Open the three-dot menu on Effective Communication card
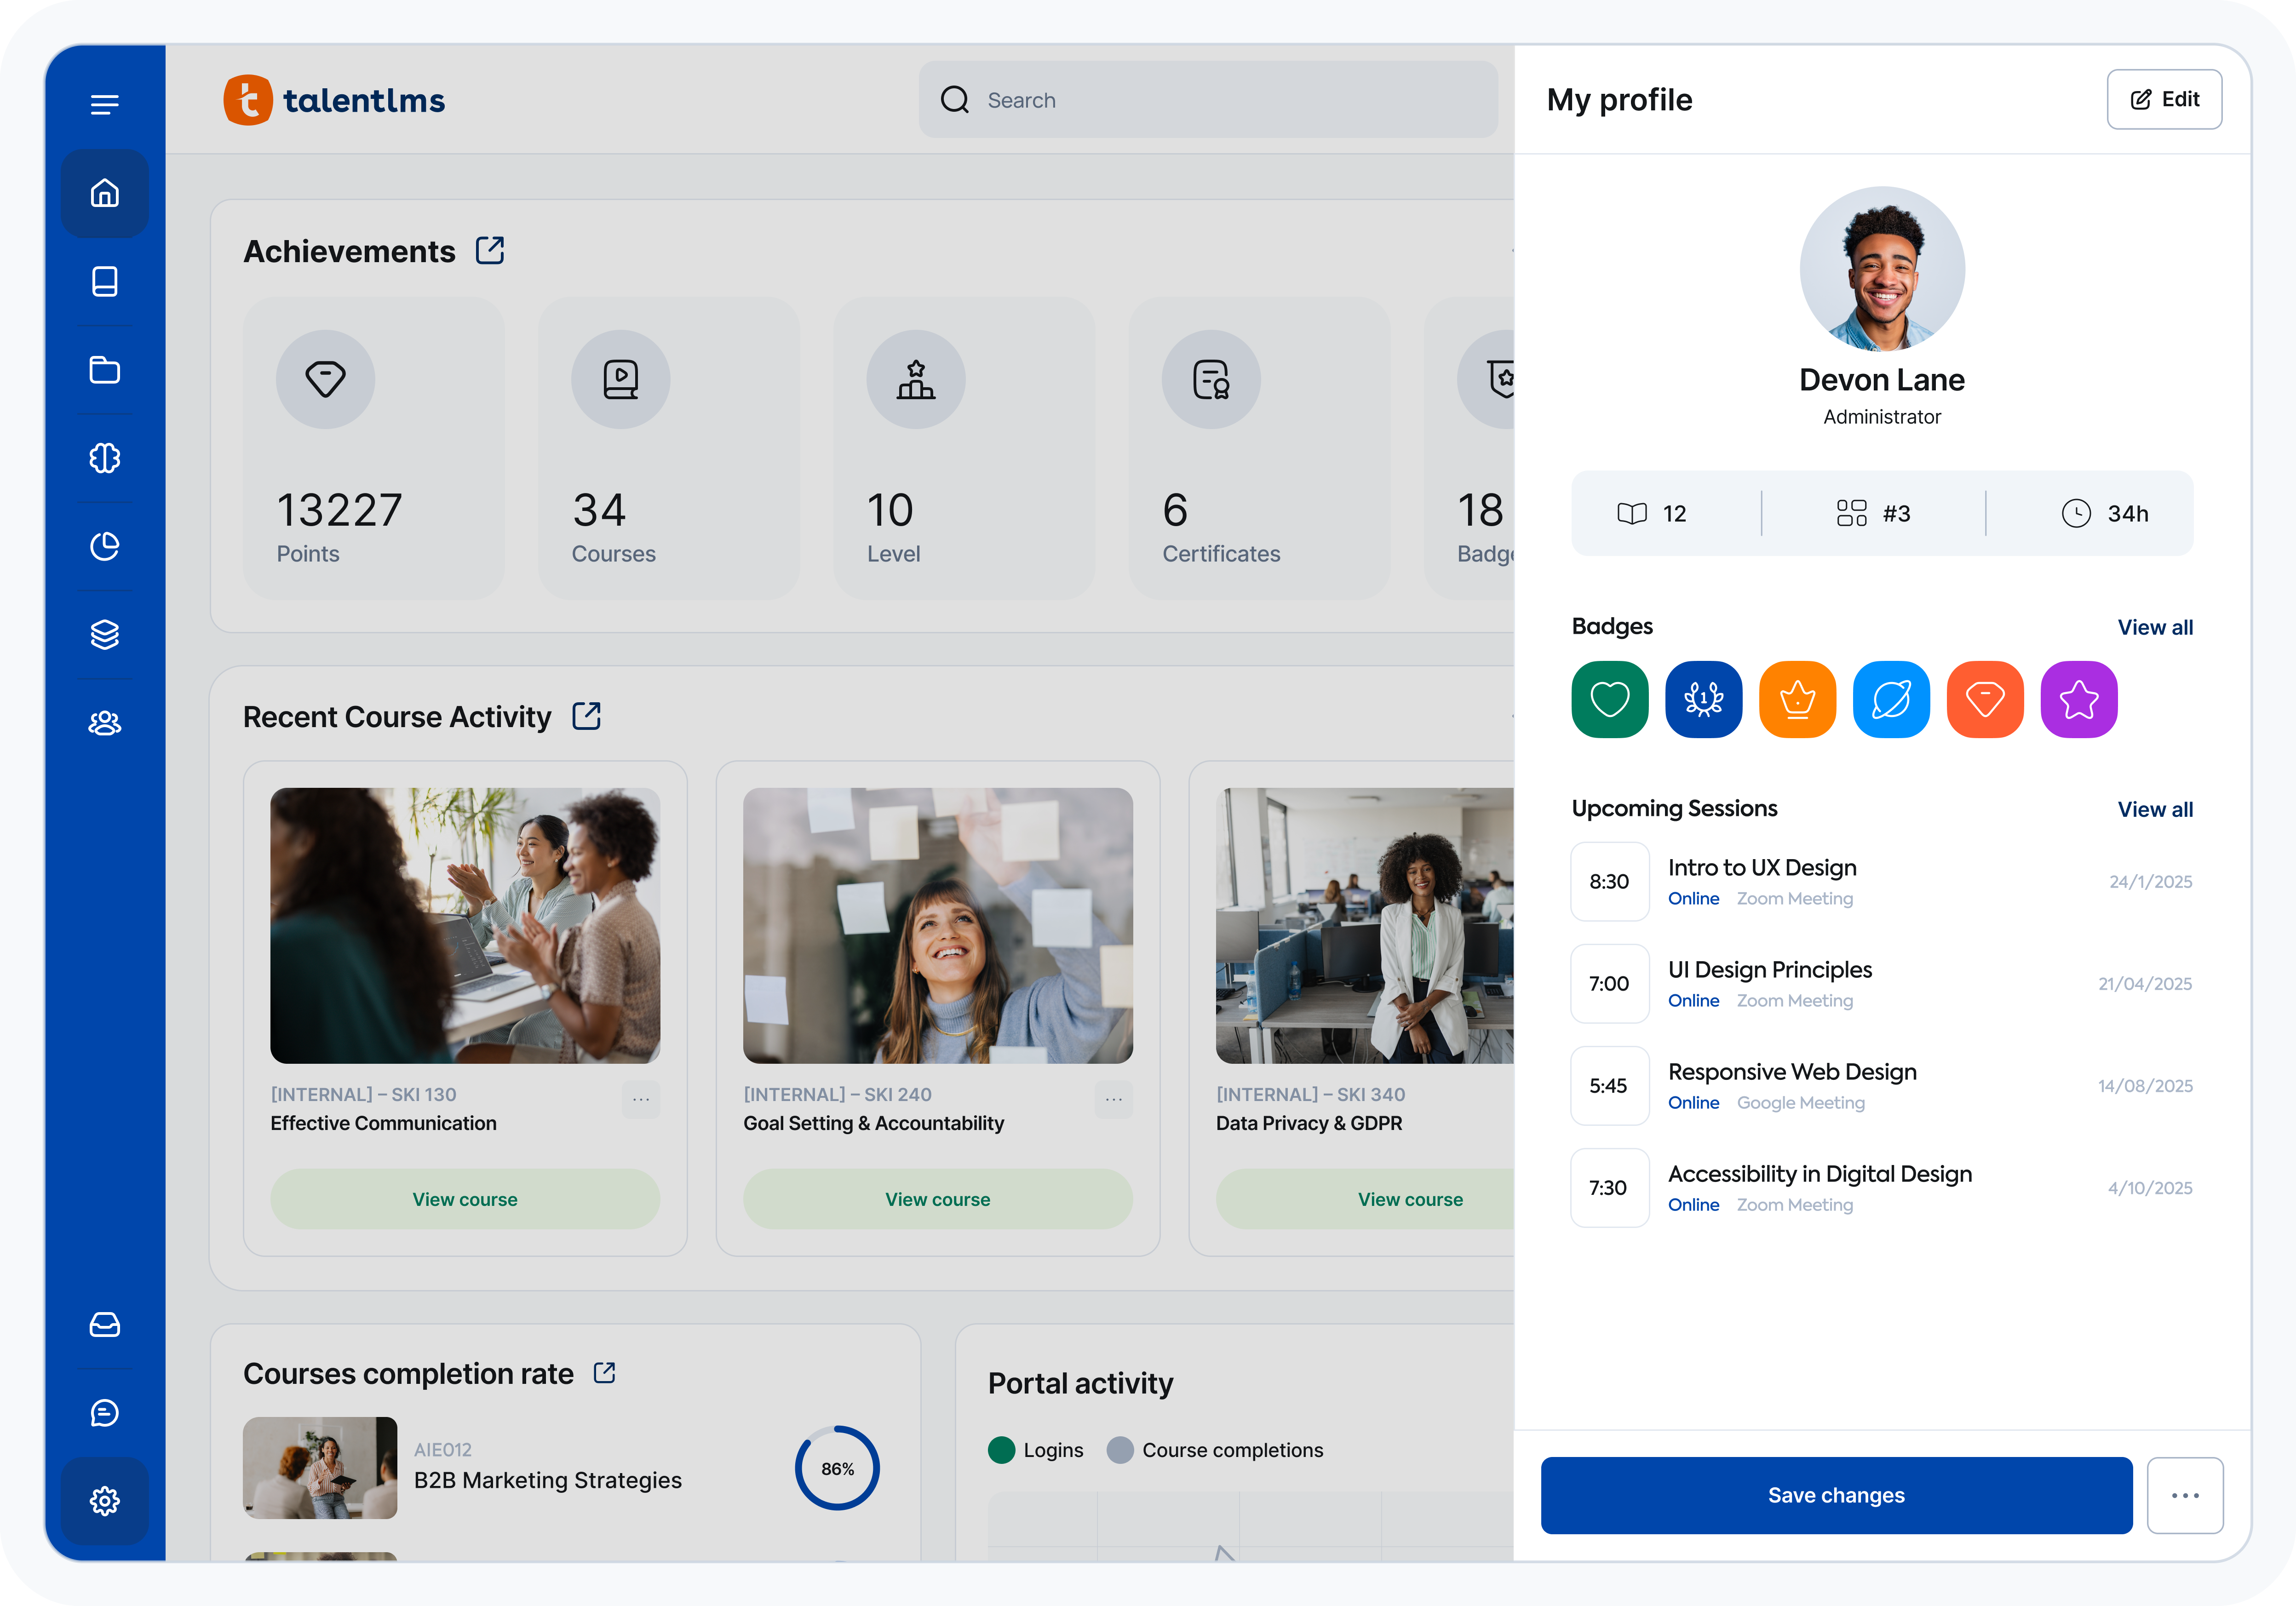2296x1606 pixels. pos(641,1100)
